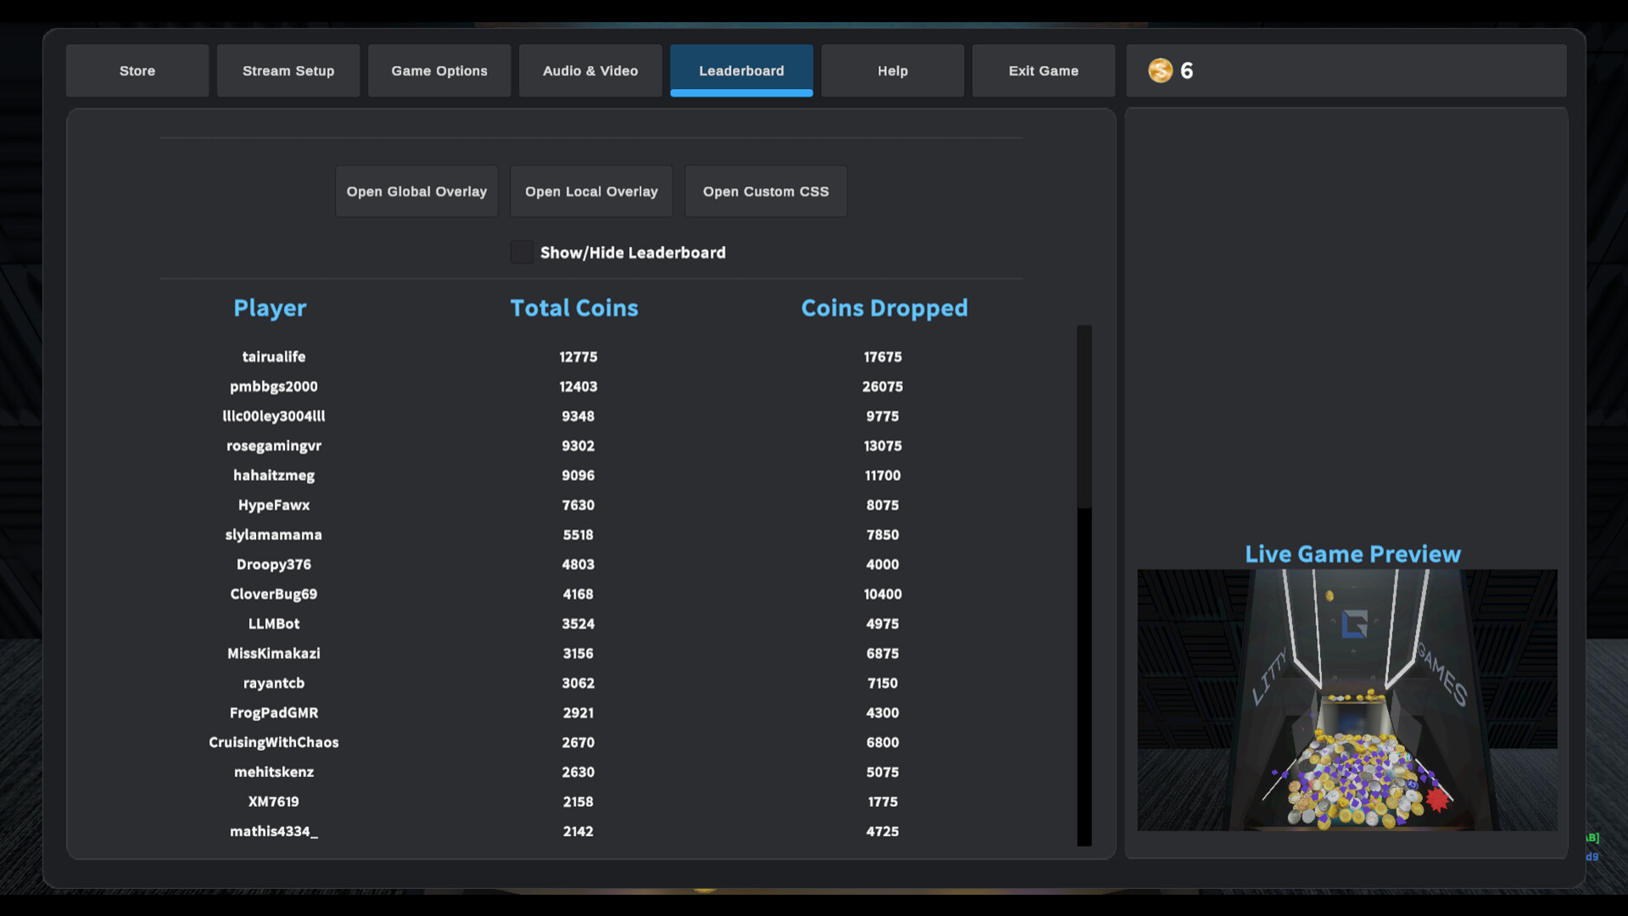Click the leaderboard vertical scrollbar thumb
1628x916 pixels.
(x=1084, y=416)
